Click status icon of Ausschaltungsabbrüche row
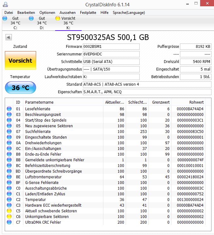The height and width of the screenshot is (235, 214). [9, 188]
